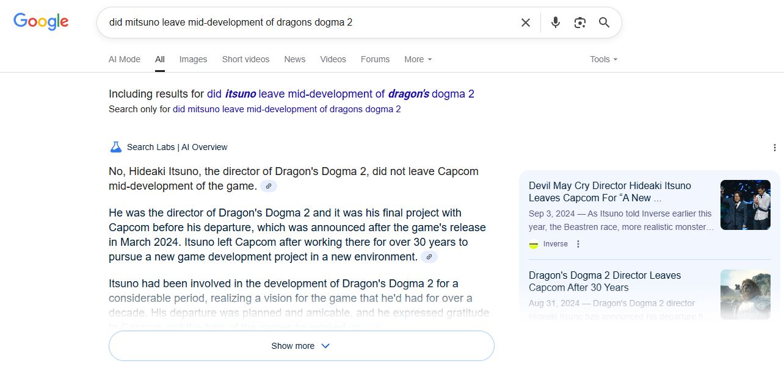Viewport: 784px width, 369px height.
Task: Clear the search box with X icon
Action: pyautogui.click(x=525, y=23)
